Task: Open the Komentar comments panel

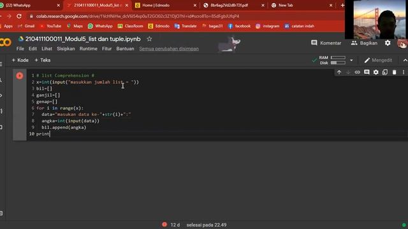Action: click(326, 43)
